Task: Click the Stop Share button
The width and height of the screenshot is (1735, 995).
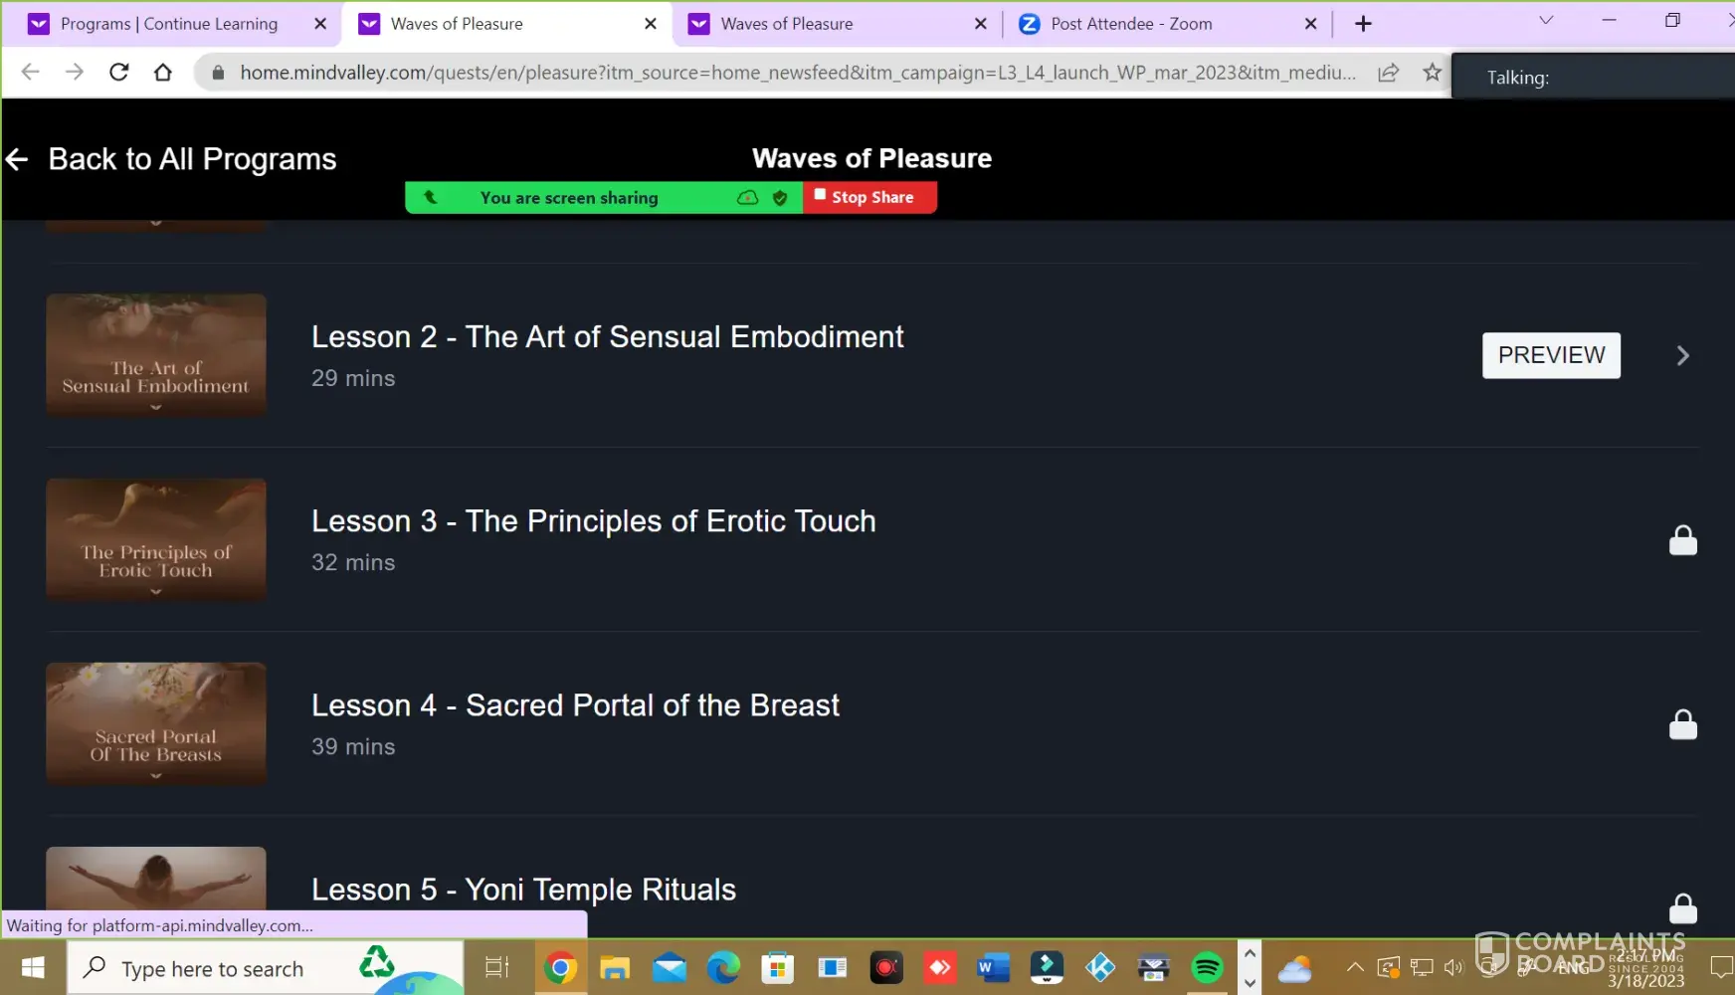Action: (869, 197)
